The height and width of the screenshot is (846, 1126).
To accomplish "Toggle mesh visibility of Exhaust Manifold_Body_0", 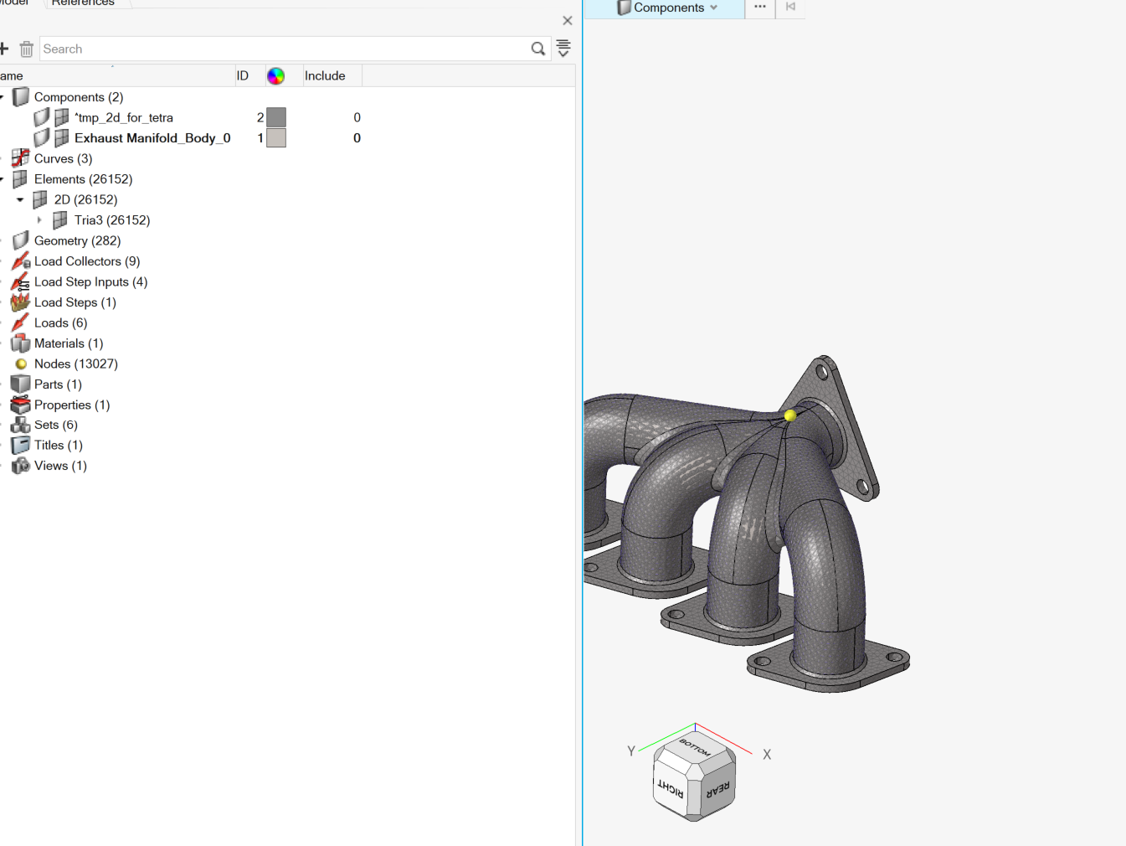I will pos(62,138).
